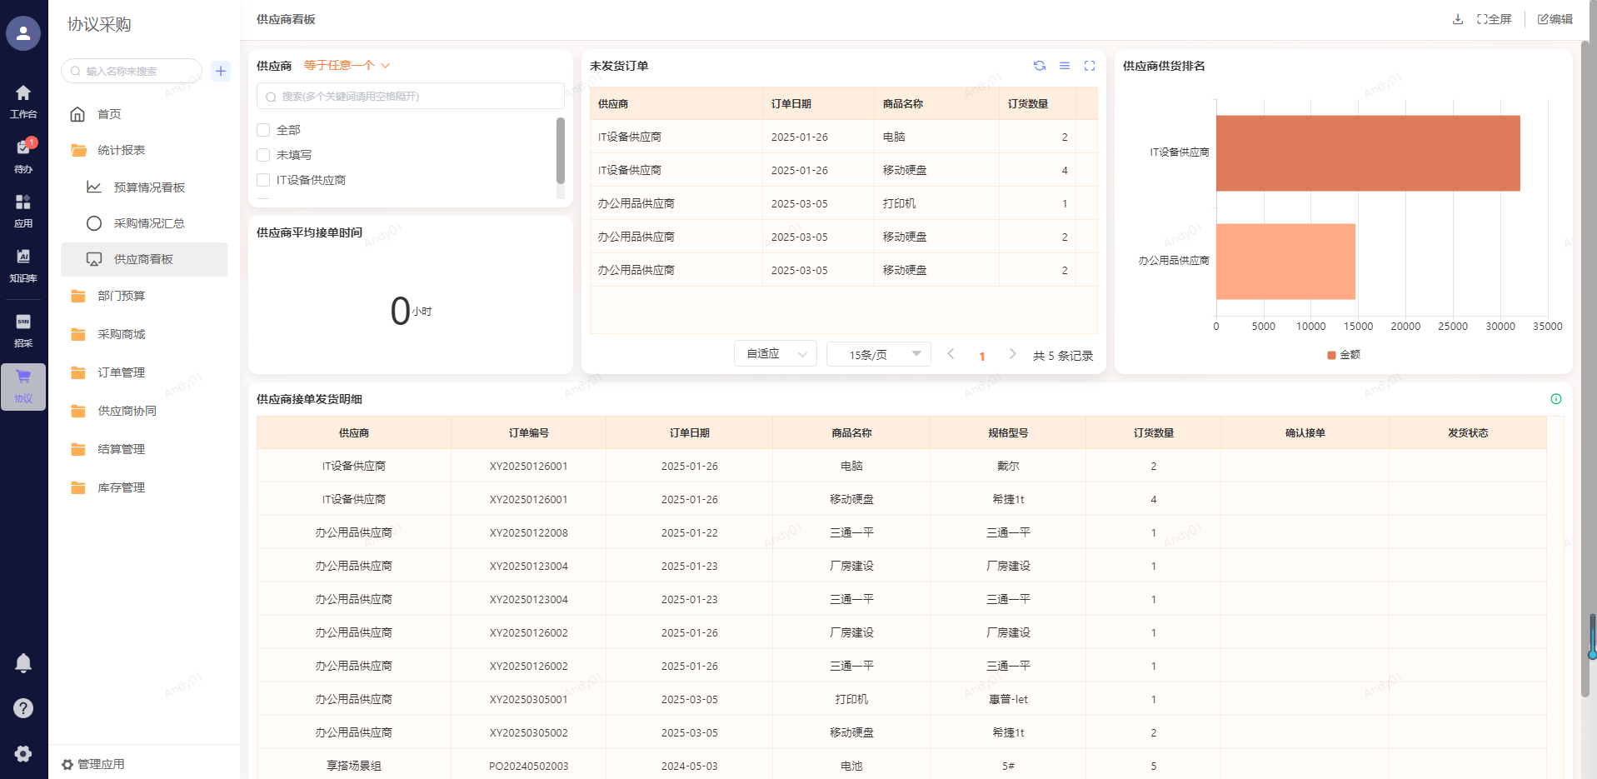Click the plus button beside the search box

click(221, 71)
